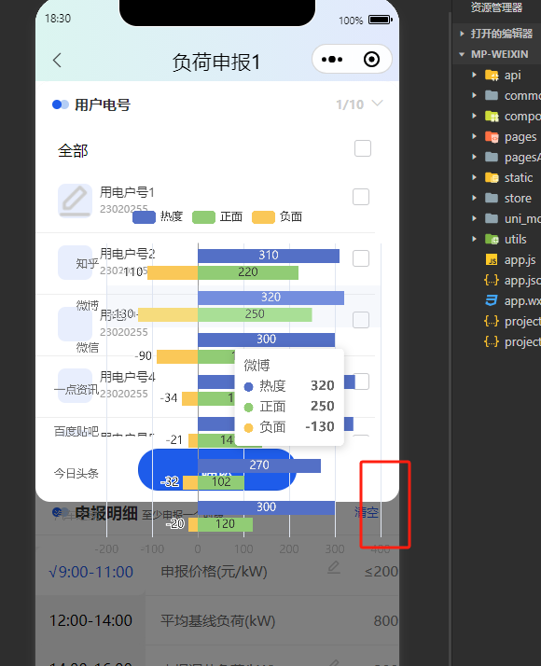Open the mini program three-dots menu
541x666 pixels.
[332, 60]
